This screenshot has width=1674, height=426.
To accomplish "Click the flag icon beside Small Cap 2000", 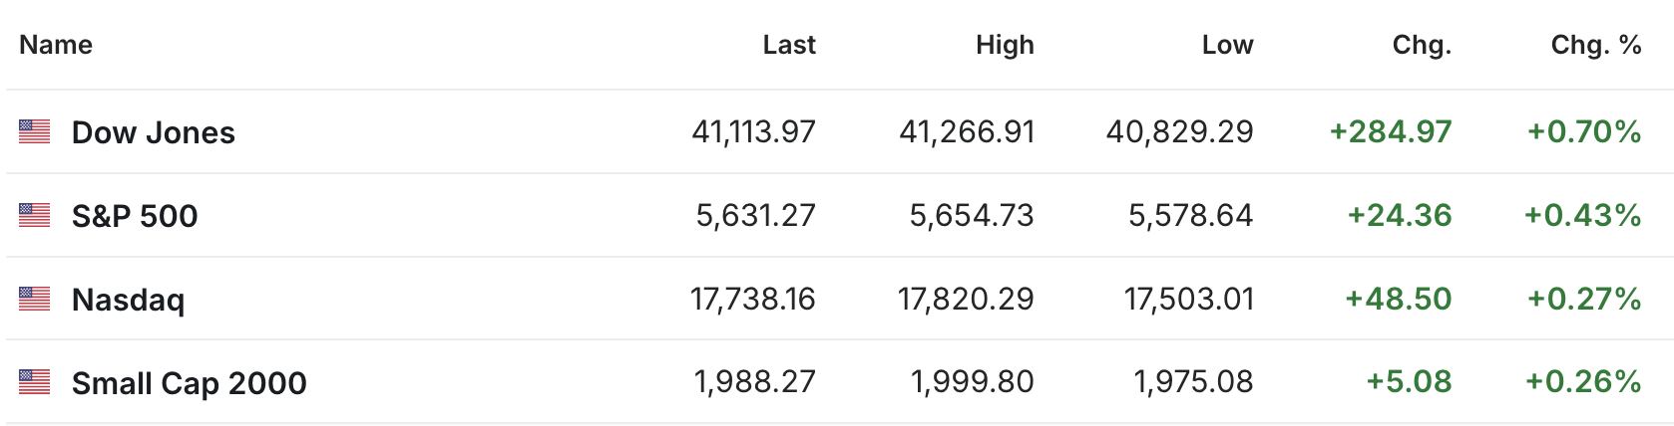I will click(x=34, y=382).
